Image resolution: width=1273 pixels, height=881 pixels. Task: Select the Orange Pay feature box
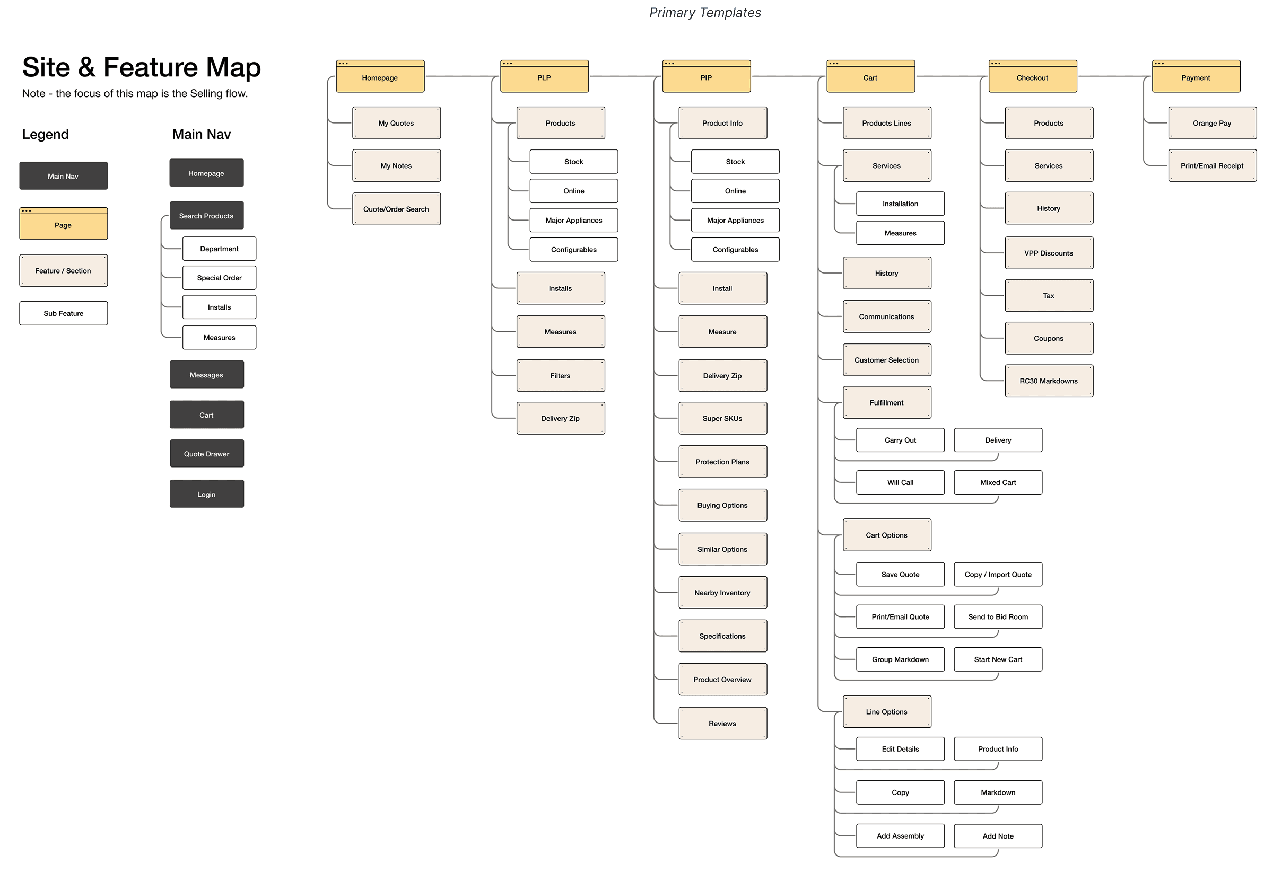1211,123
